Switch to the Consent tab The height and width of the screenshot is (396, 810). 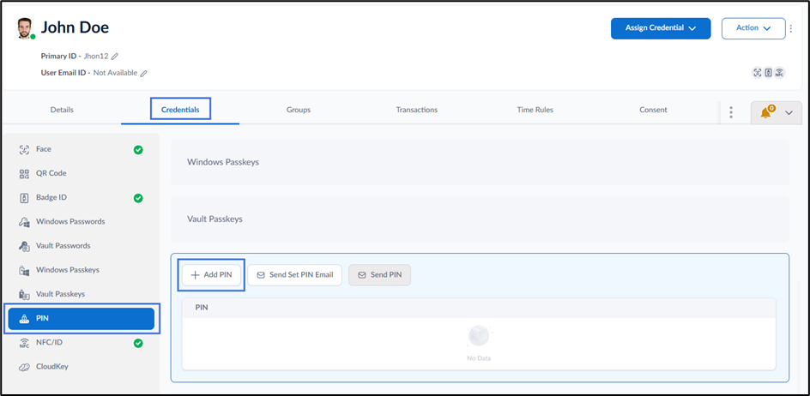tap(654, 110)
